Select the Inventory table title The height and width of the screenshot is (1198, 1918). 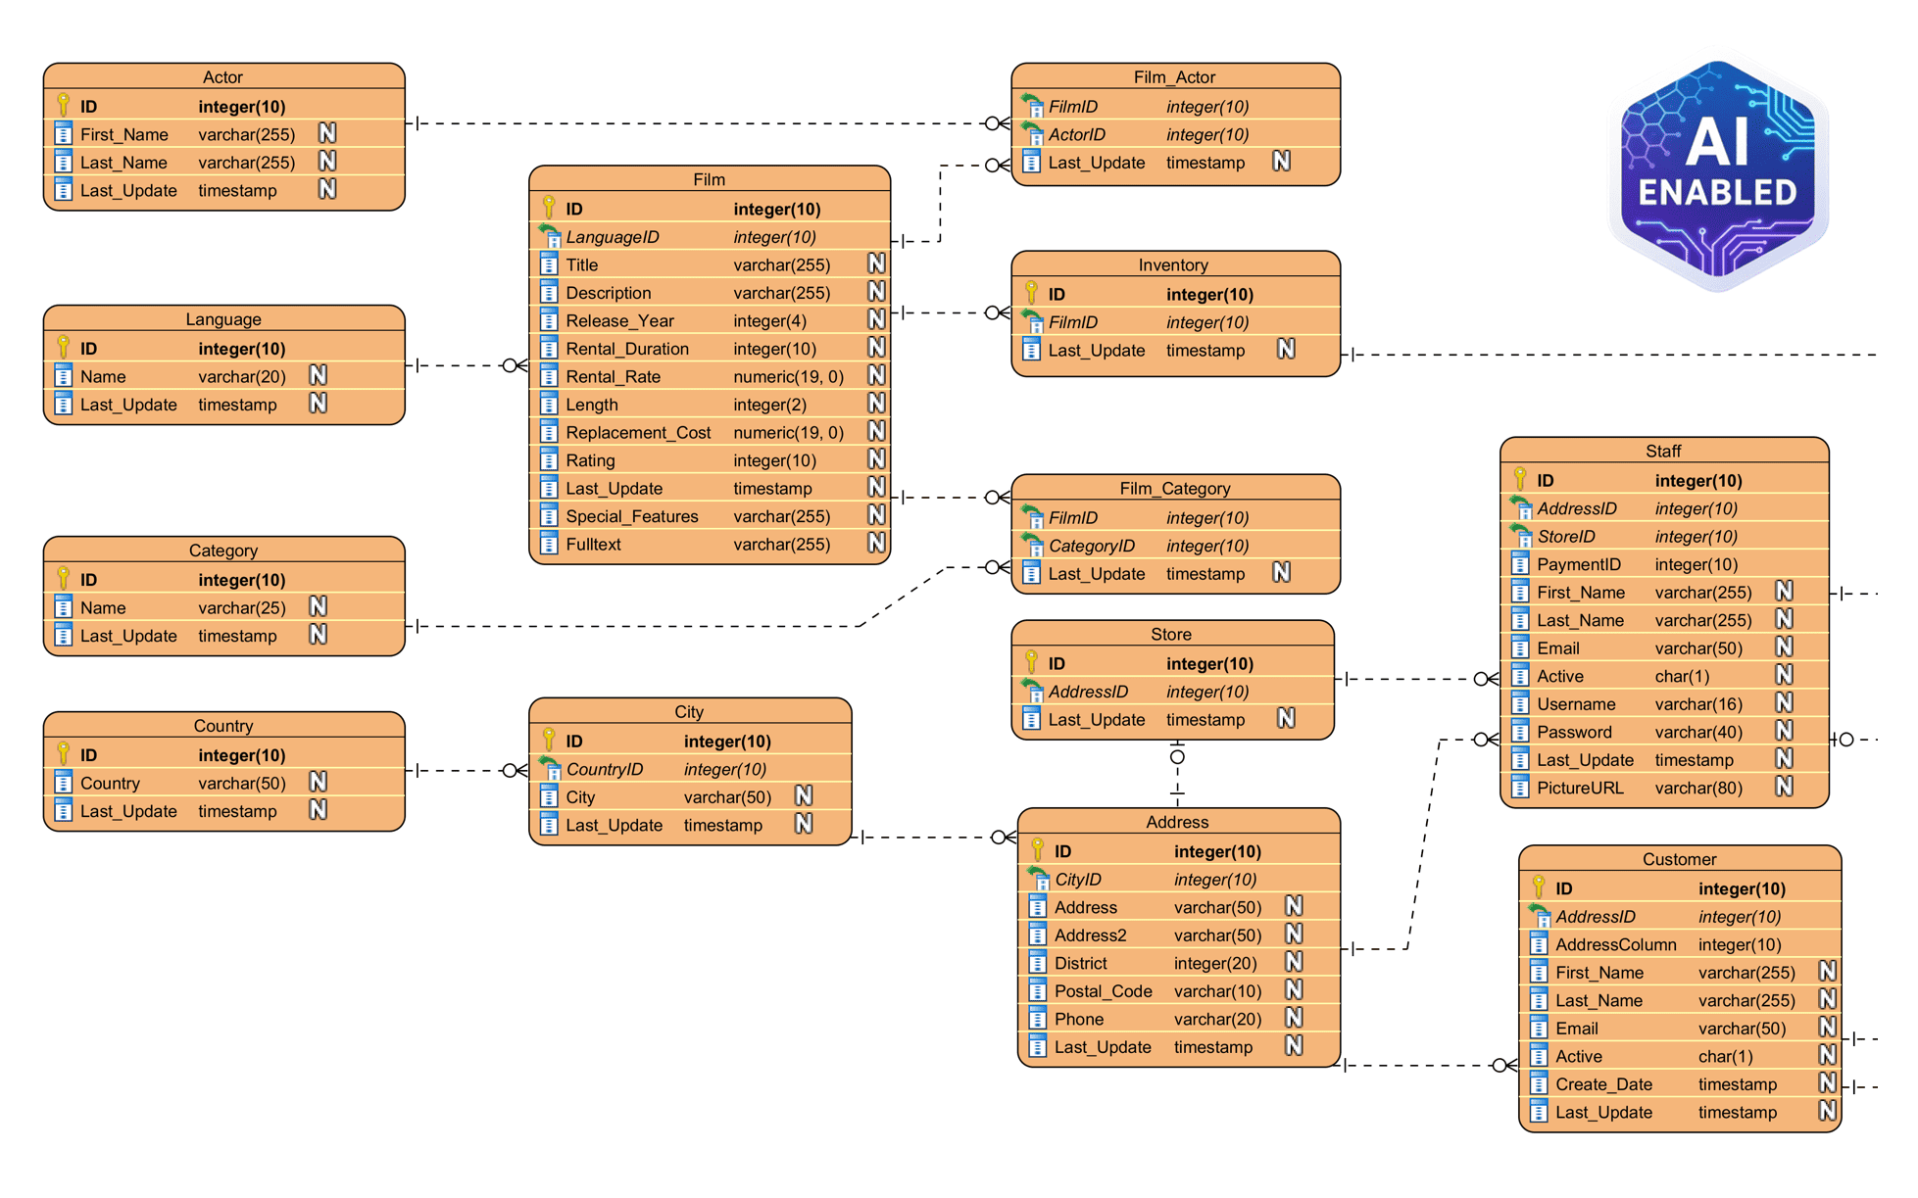(1173, 264)
